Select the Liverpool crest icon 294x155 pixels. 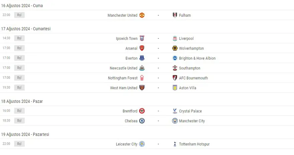175,39
